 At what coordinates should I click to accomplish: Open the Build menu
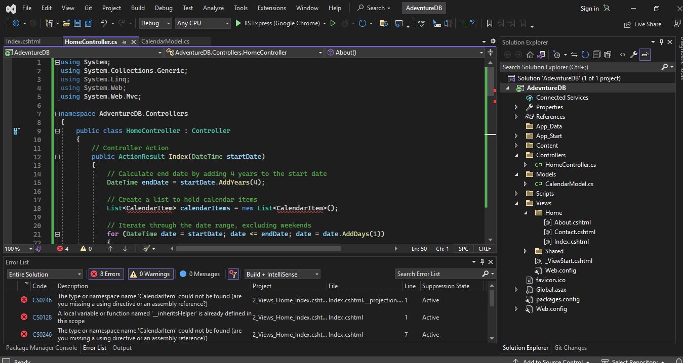(x=137, y=8)
